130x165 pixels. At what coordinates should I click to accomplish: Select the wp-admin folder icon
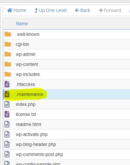[x=8, y=54]
